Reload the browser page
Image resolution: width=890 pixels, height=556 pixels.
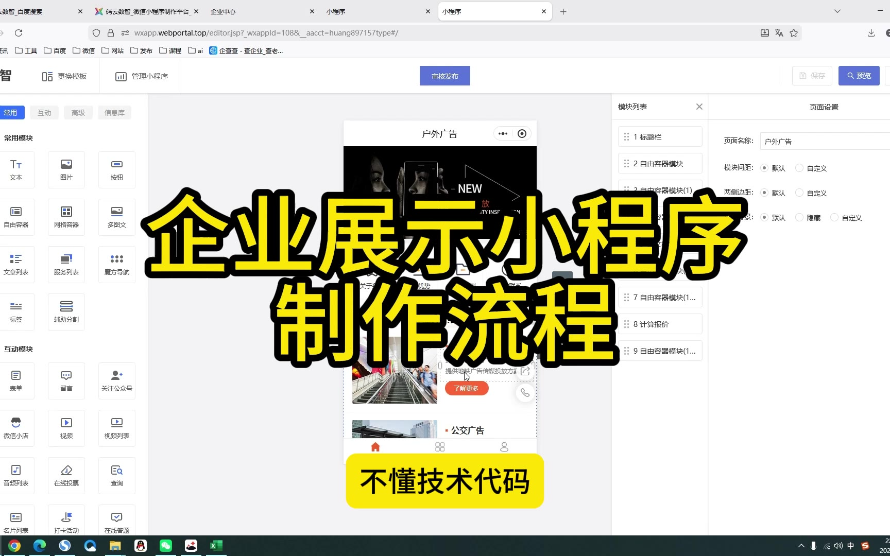(19, 33)
